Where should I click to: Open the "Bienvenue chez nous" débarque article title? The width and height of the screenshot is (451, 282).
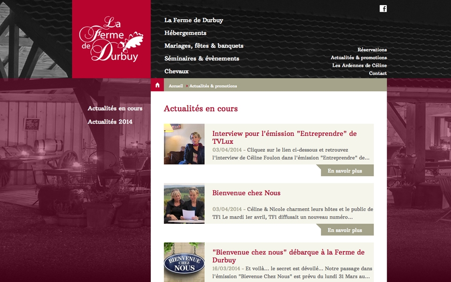288,256
